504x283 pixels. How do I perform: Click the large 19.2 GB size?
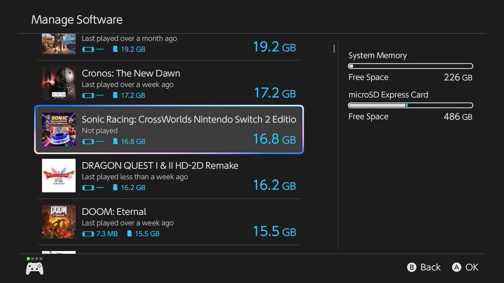coord(275,47)
